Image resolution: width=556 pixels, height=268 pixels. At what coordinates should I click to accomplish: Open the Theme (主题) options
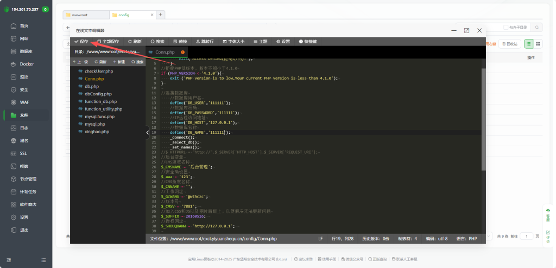coord(260,41)
